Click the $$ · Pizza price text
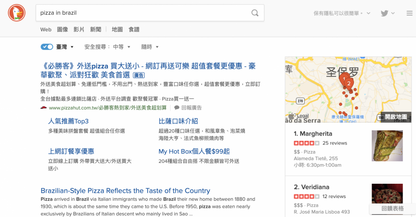416x217 pixels. [x=305, y=152]
